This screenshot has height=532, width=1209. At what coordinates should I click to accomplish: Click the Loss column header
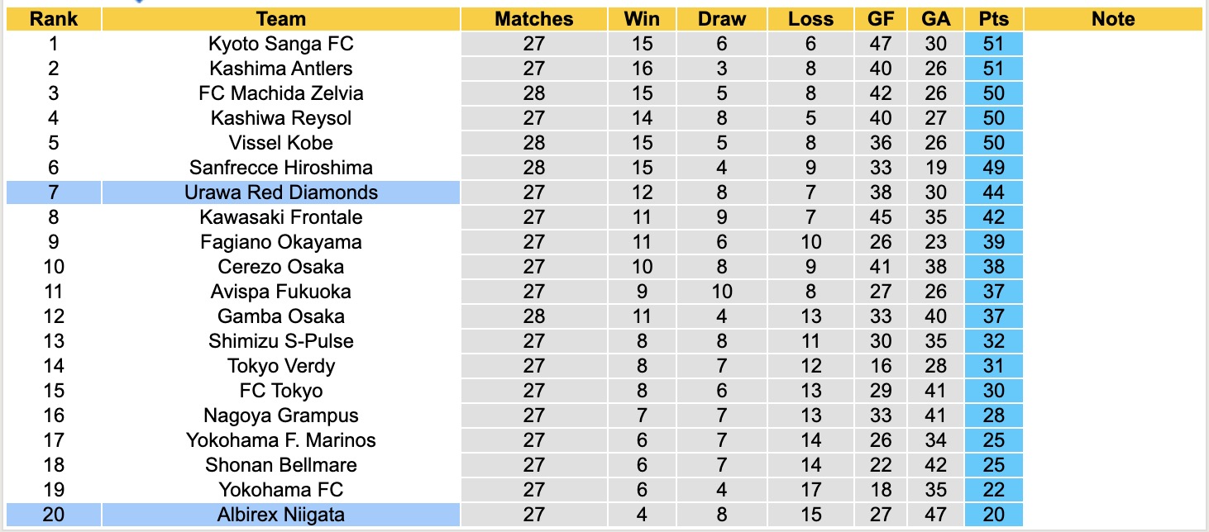(x=810, y=19)
